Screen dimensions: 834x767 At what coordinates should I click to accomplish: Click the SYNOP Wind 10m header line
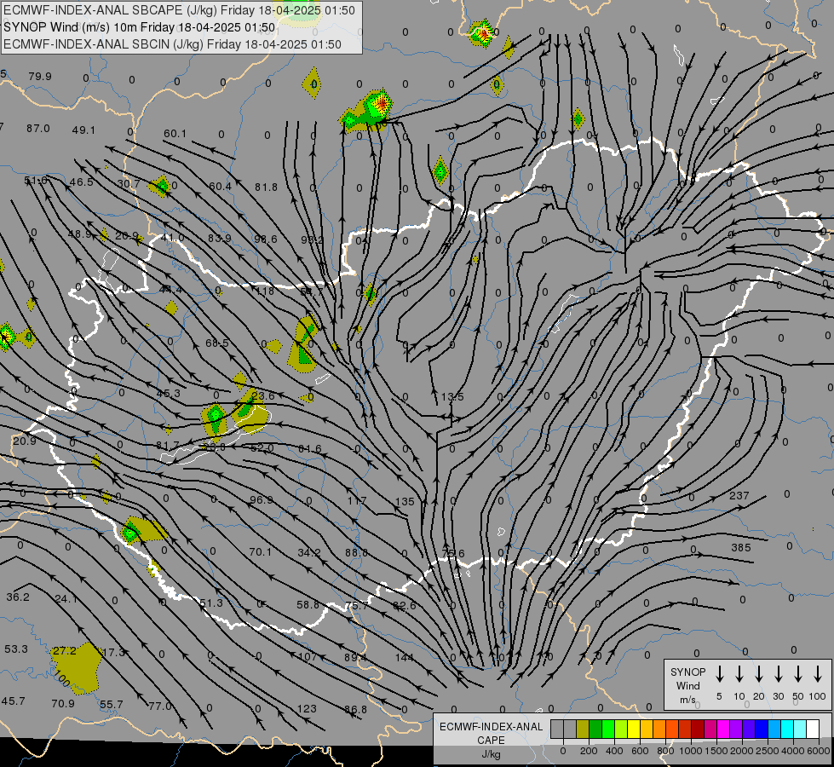tap(140, 27)
